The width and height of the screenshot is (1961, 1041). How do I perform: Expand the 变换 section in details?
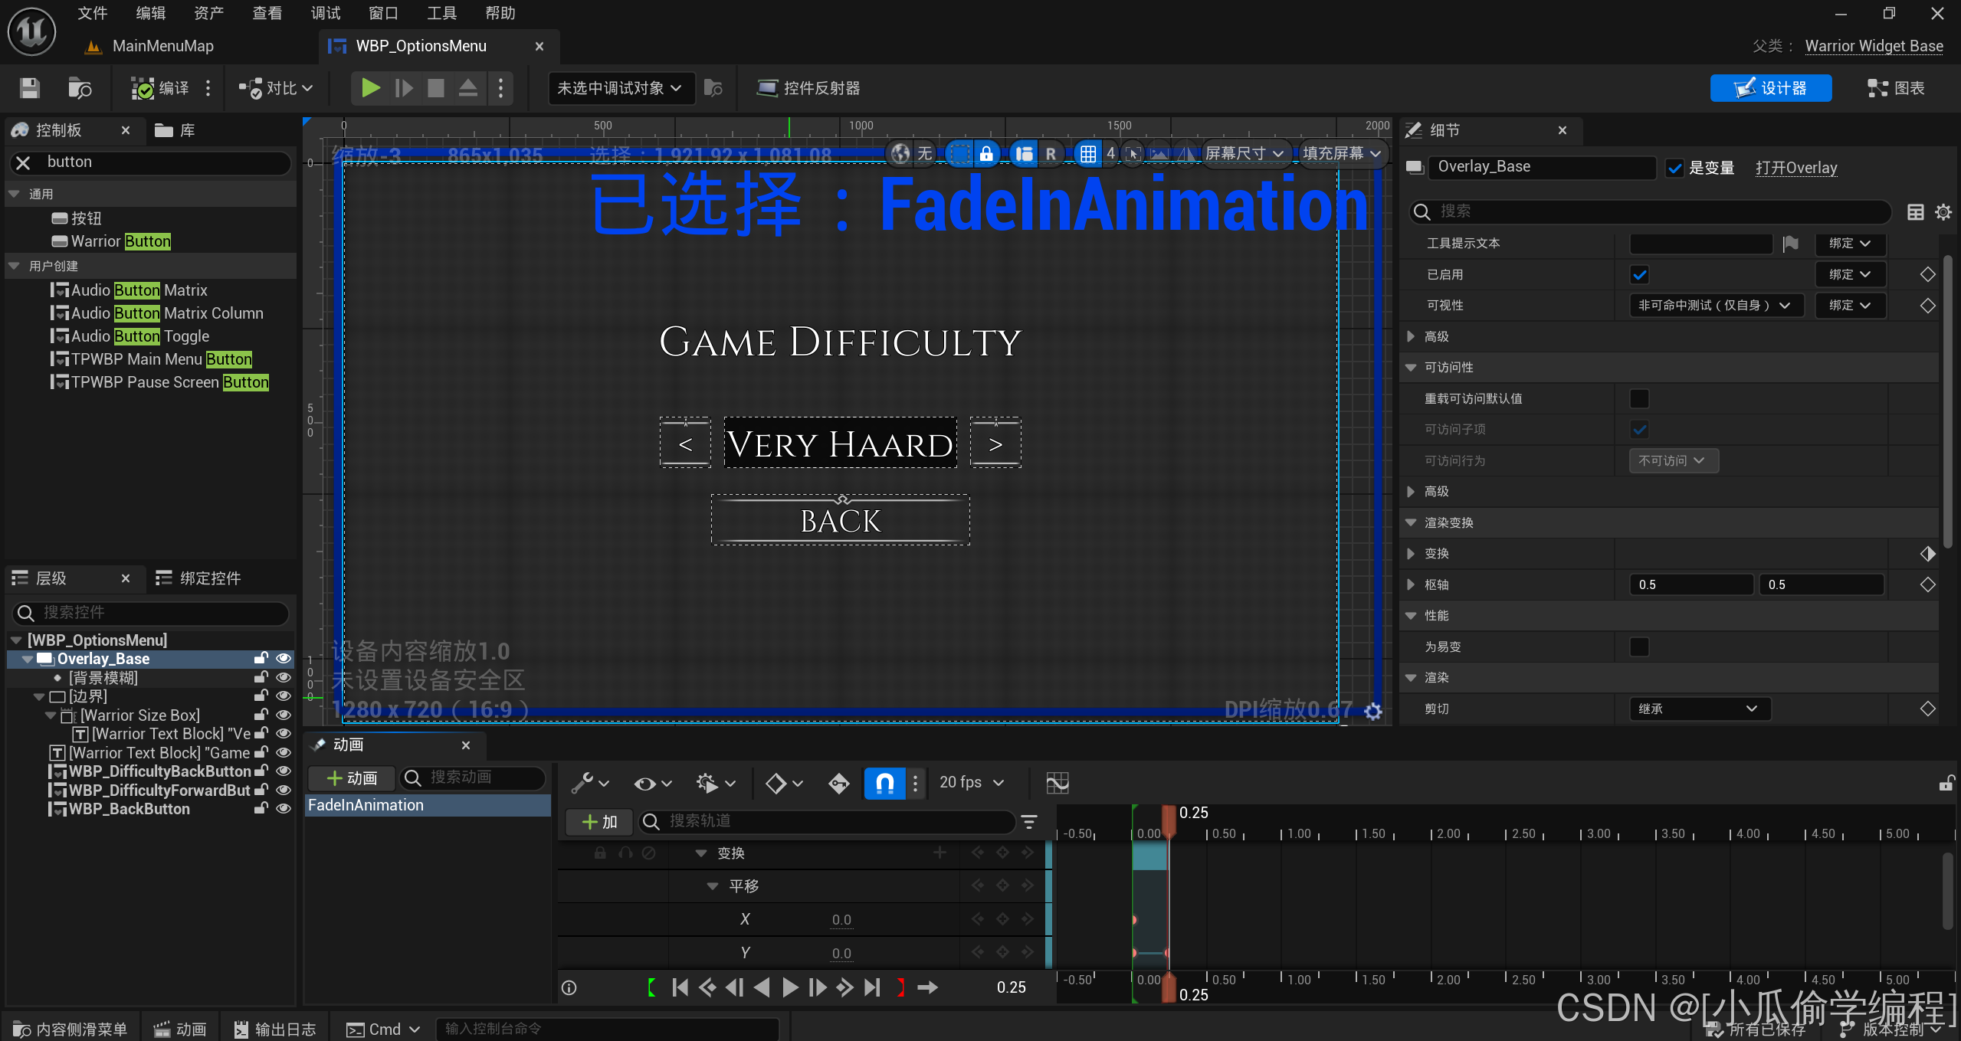pyautogui.click(x=1411, y=553)
